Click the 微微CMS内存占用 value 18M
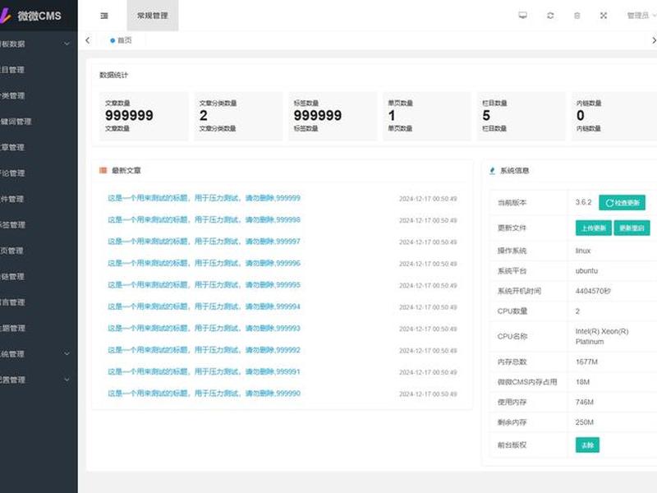 (582, 382)
